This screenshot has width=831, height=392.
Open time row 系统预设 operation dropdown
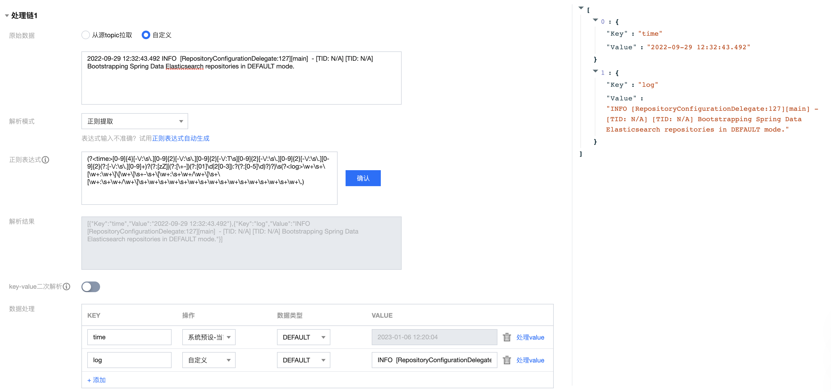pyautogui.click(x=209, y=337)
